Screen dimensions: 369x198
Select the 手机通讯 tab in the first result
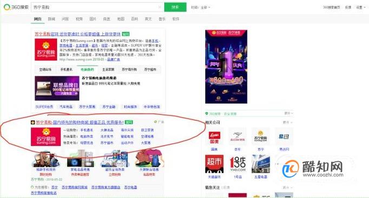(67, 70)
